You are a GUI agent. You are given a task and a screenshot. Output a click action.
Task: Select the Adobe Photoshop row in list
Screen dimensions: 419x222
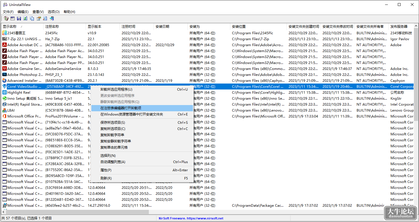click(208, 75)
